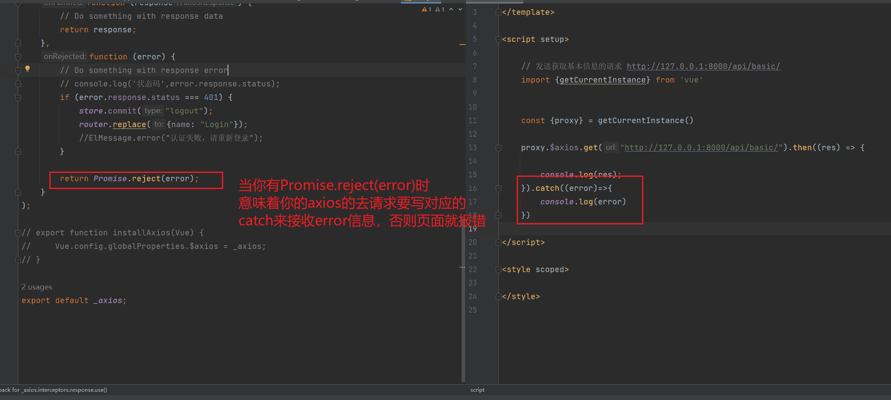Toggle fold marker at </style> tag
This screenshot has height=400, width=891.
click(498, 297)
